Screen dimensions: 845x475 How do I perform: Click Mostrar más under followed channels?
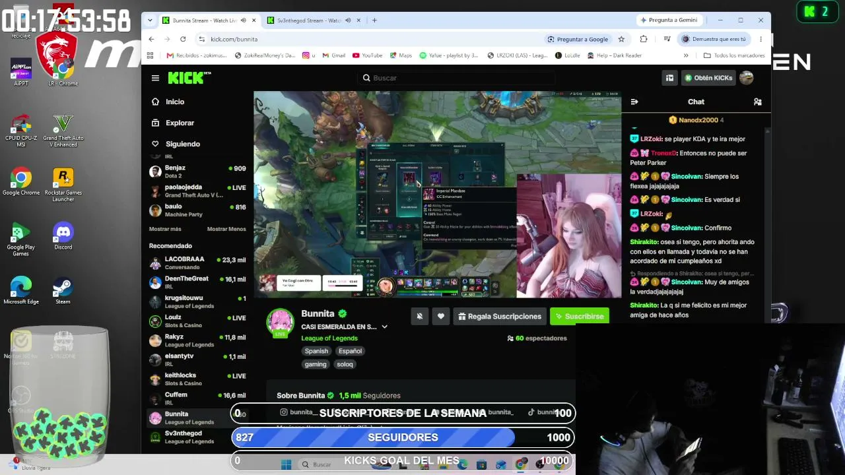165,229
